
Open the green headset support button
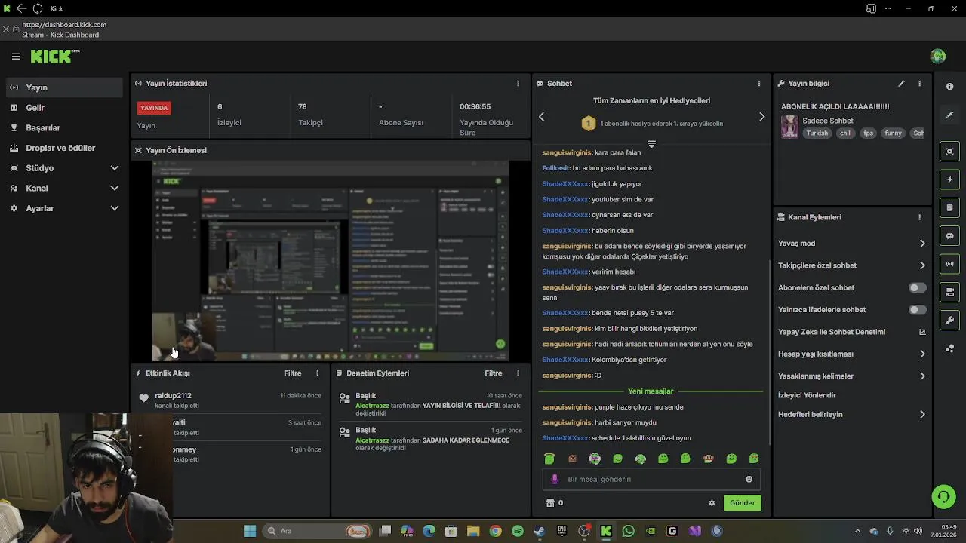[943, 496]
